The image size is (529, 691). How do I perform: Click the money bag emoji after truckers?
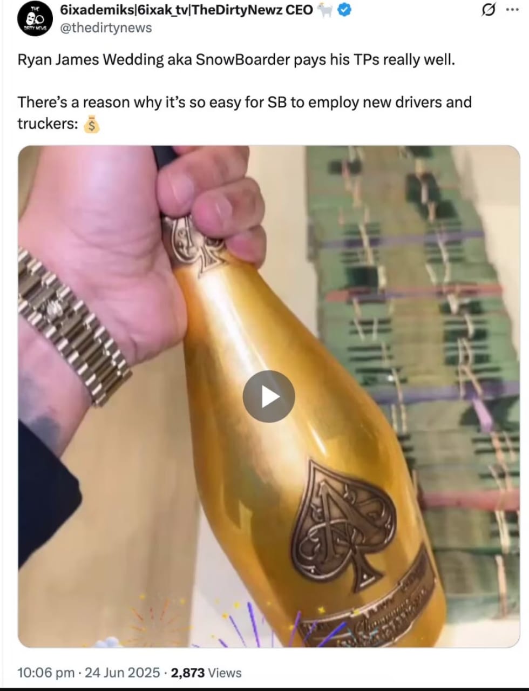pos(92,124)
